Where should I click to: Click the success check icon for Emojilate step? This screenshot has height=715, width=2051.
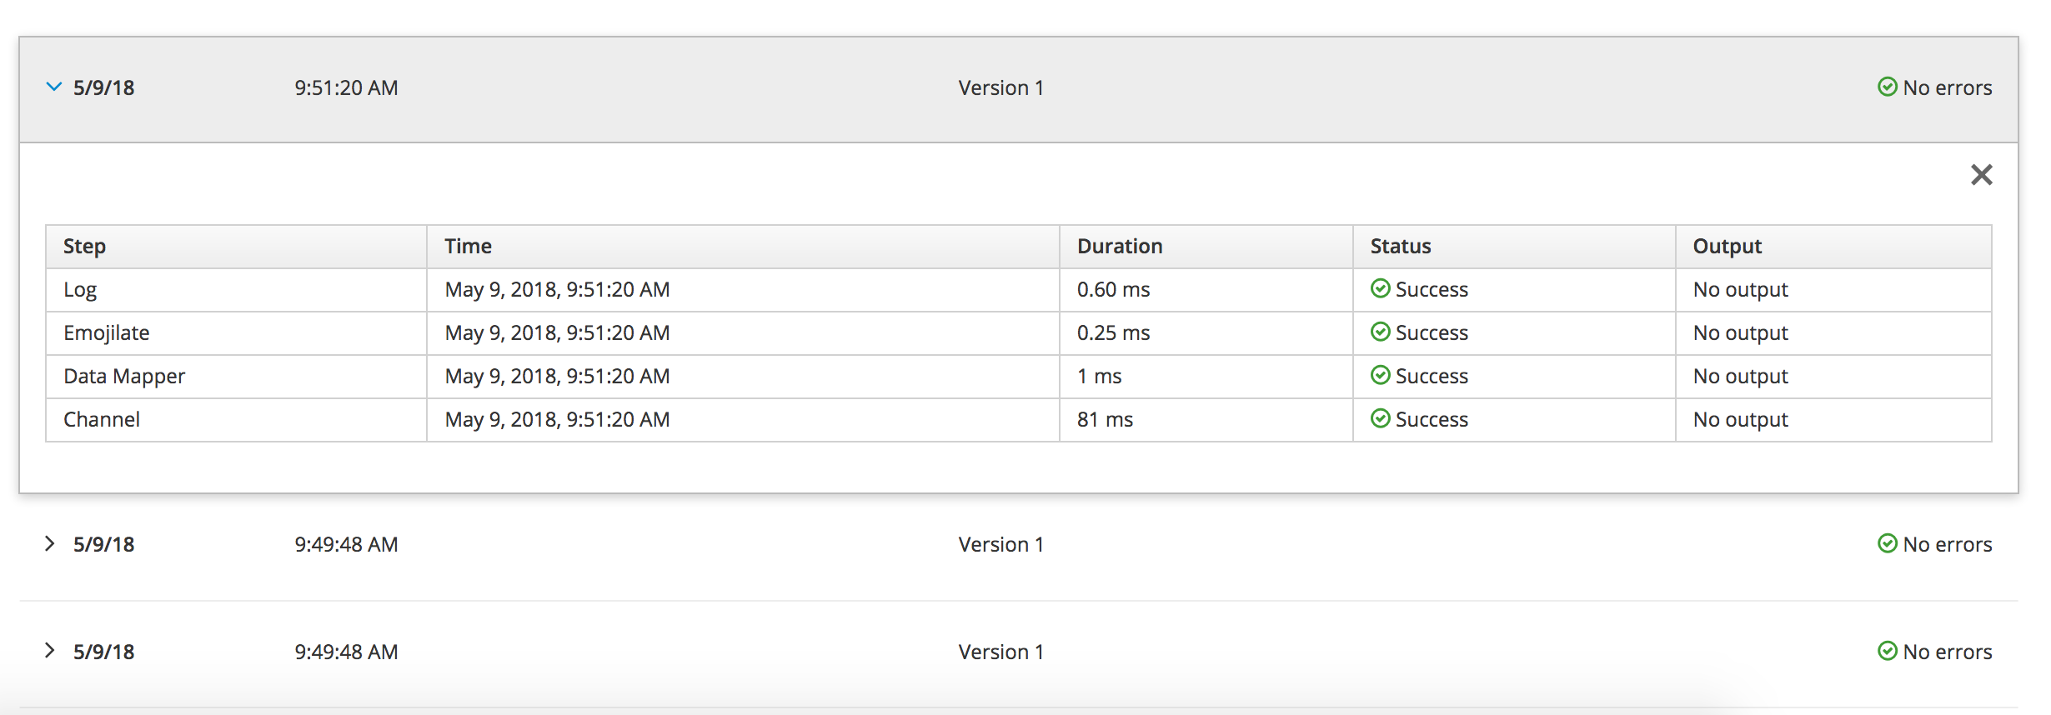click(x=1380, y=332)
